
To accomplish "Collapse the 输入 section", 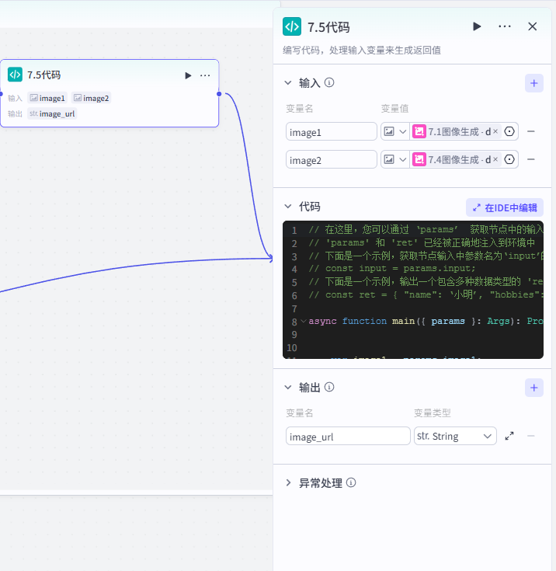I will (288, 83).
